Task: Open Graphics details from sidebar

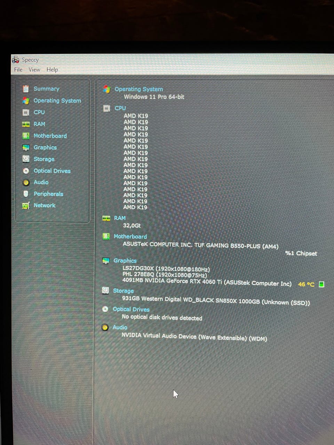Action: (45, 147)
